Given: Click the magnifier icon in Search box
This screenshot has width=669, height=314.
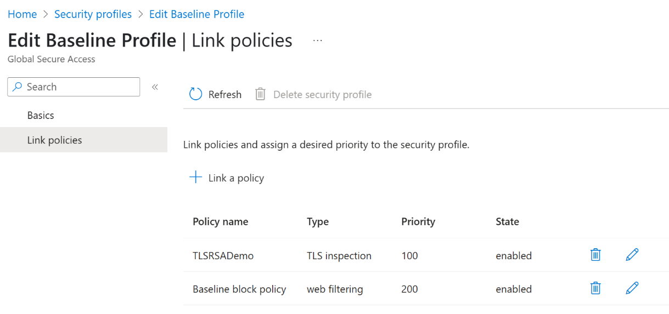Looking at the screenshot, I should (x=18, y=87).
